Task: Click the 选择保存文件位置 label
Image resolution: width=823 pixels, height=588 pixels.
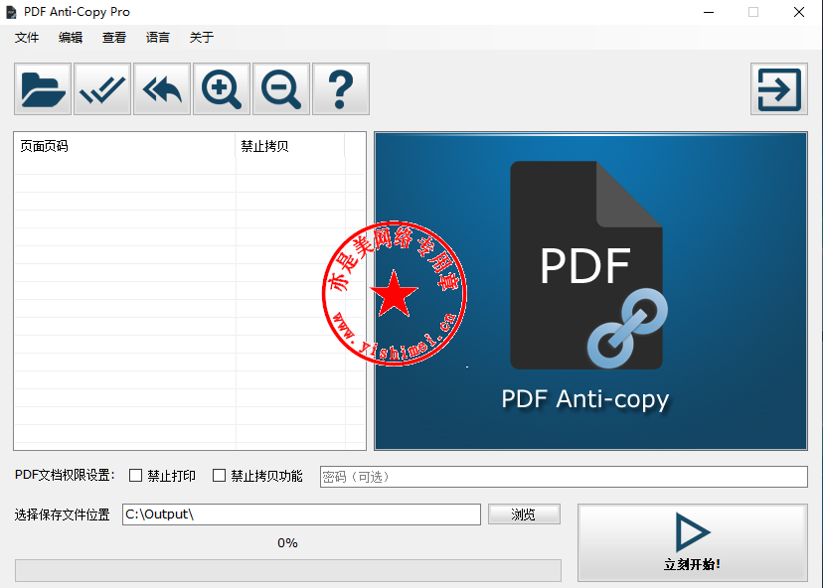Action: tap(62, 514)
